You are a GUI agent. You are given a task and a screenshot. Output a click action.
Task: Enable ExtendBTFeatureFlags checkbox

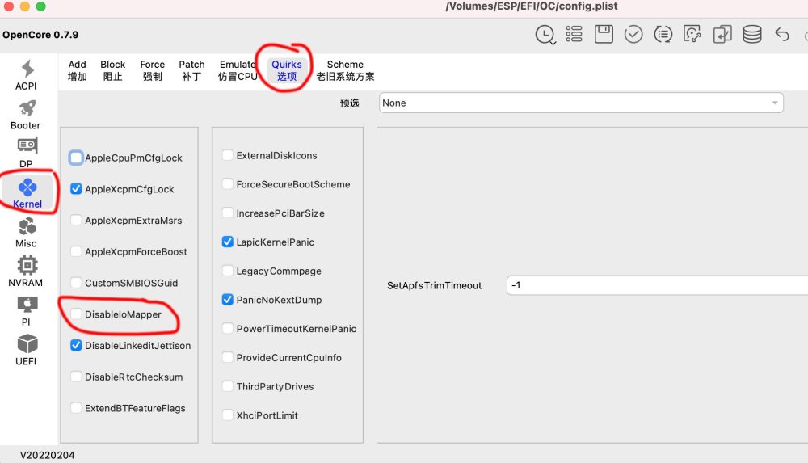tap(76, 408)
